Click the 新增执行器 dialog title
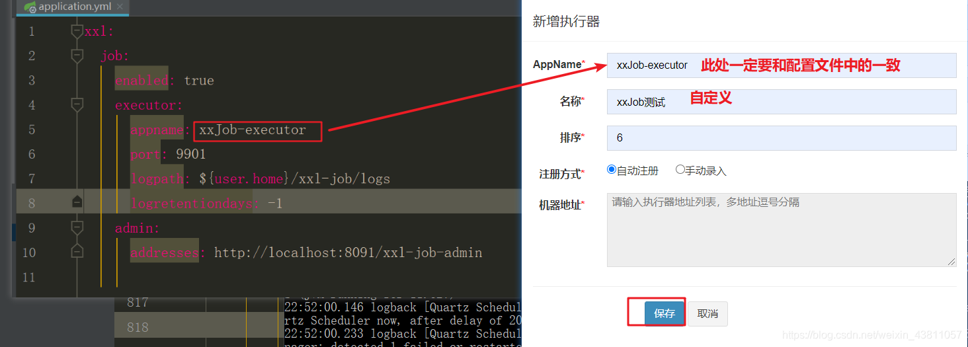 click(566, 22)
